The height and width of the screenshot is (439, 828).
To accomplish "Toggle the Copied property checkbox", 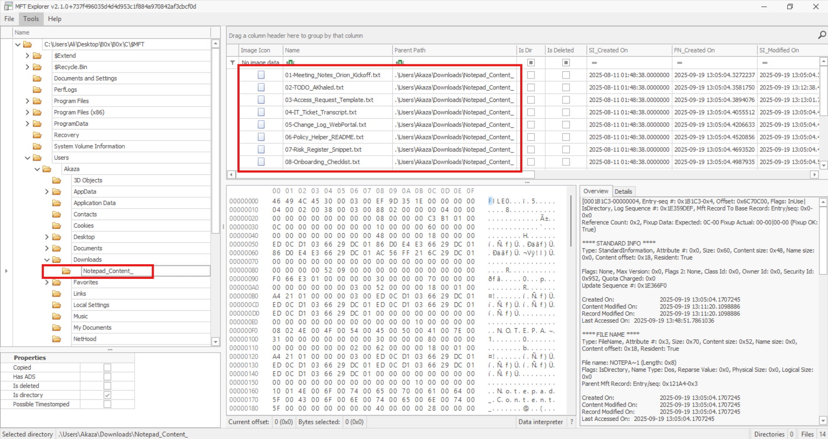I will (x=107, y=367).
